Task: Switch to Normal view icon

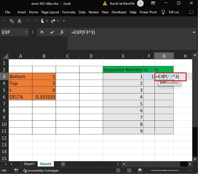Action: pos(118,171)
